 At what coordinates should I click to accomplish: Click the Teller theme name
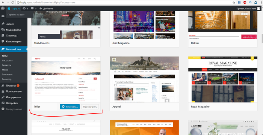pos(37,107)
